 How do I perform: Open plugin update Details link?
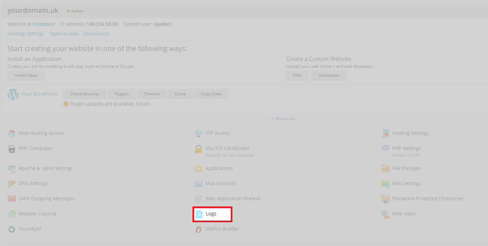coord(143,104)
